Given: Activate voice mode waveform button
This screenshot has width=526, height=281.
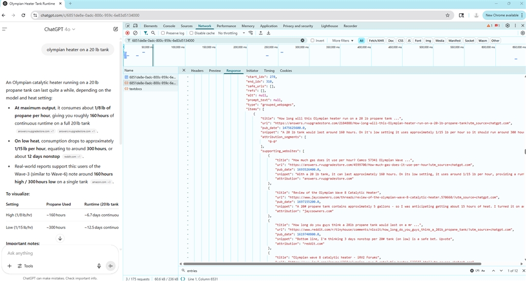Looking at the screenshot, I should coord(110,266).
